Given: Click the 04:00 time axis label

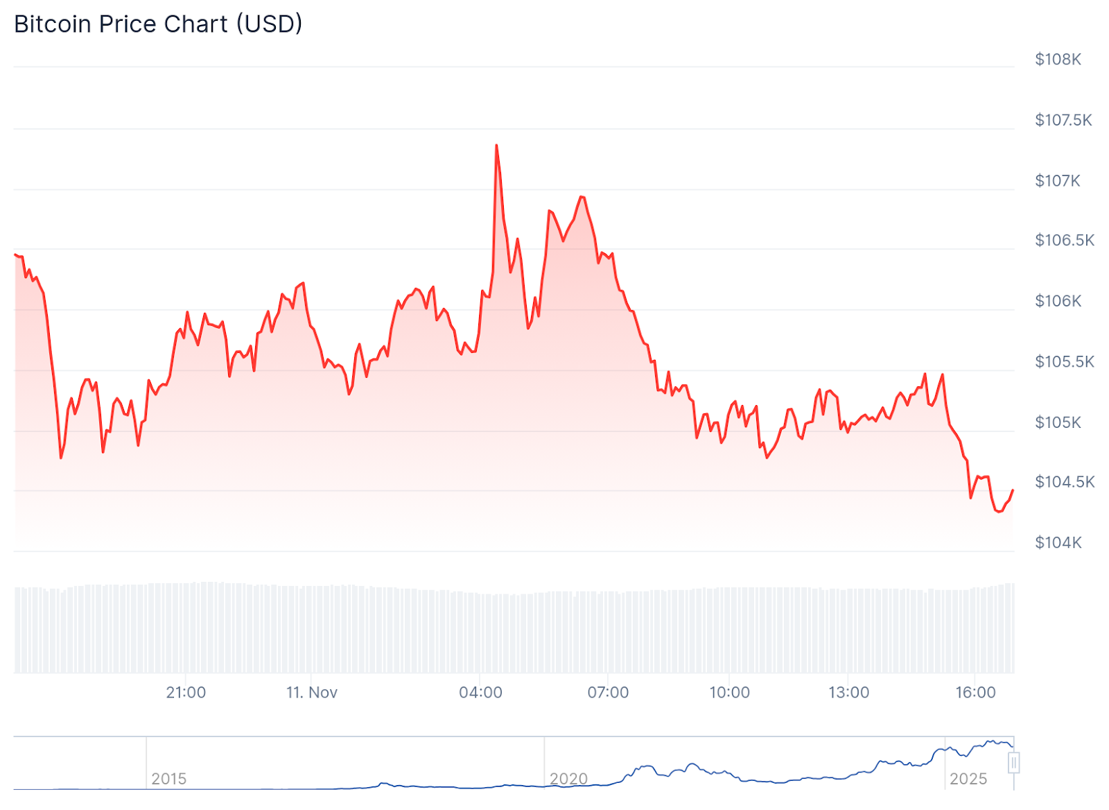Looking at the screenshot, I should click(x=480, y=693).
